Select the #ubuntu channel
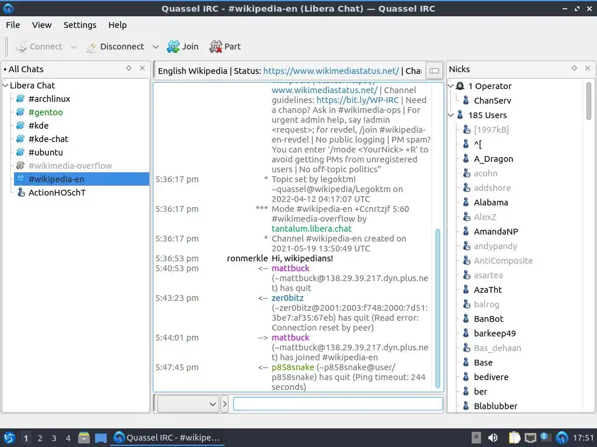The image size is (597, 447). click(45, 152)
